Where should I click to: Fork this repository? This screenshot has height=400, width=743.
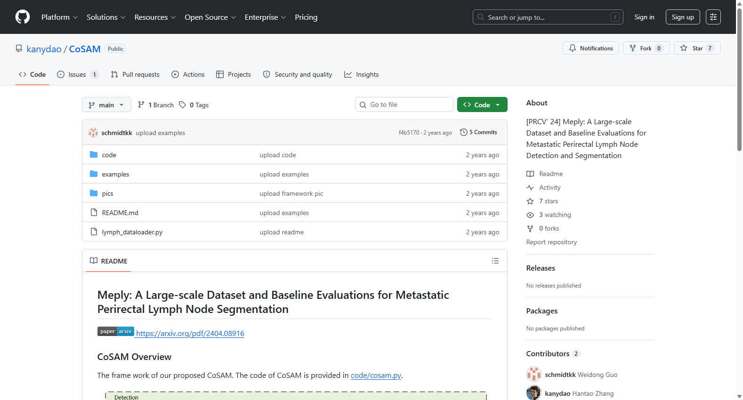click(x=646, y=48)
